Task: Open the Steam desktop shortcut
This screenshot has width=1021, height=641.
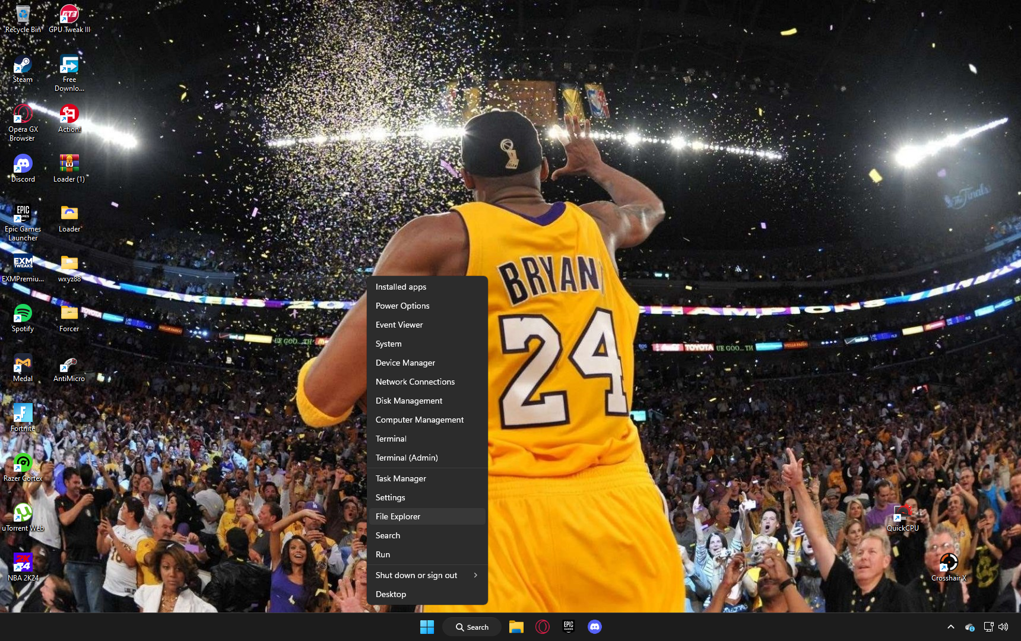Action: [x=23, y=66]
